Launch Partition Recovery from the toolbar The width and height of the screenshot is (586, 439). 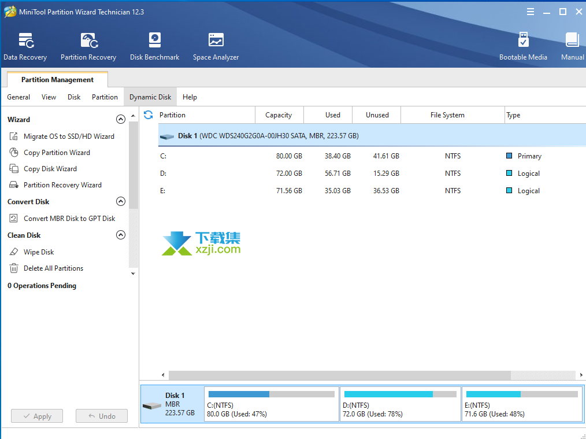[x=88, y=47]
